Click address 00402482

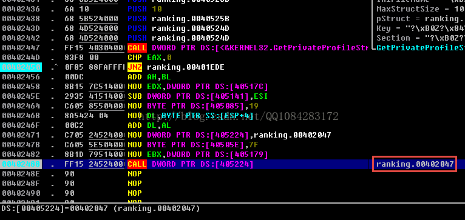click(21, 155)
